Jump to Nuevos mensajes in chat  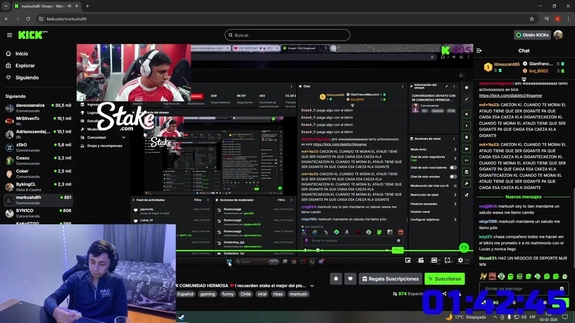523,197
